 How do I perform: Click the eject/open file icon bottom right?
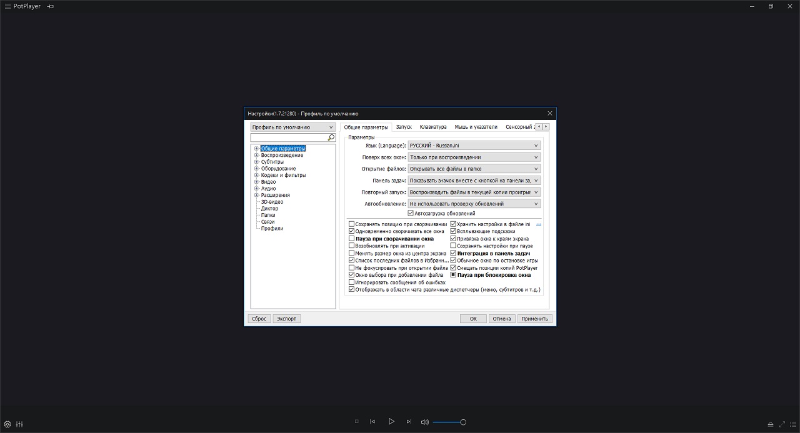point(771,424)
